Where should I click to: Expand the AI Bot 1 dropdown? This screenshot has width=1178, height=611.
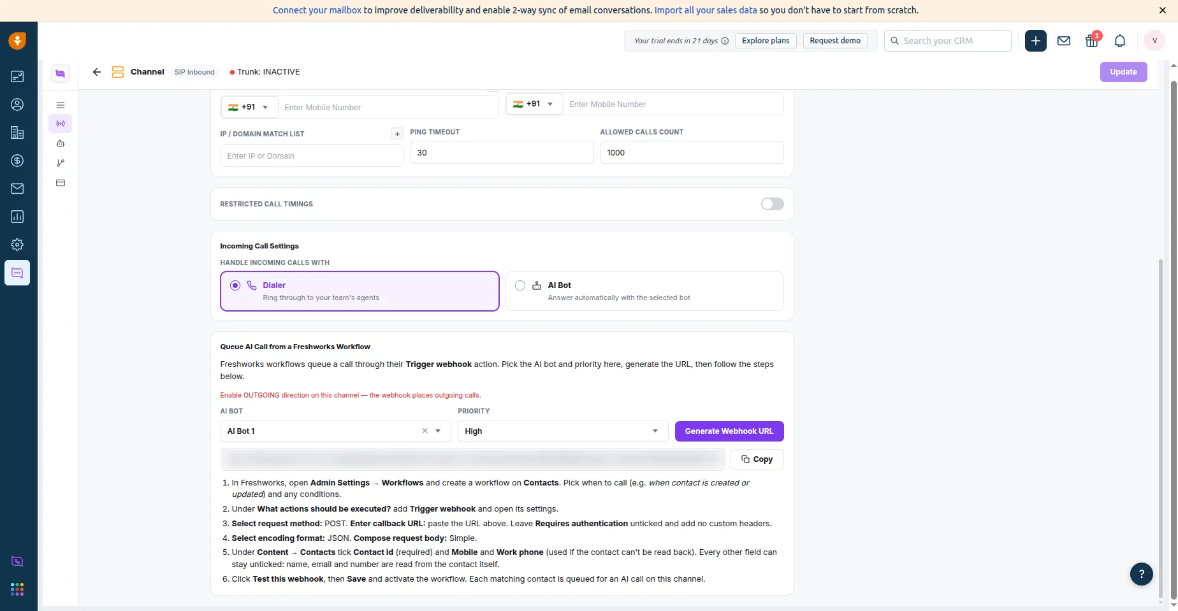click(x=438, y=431)
